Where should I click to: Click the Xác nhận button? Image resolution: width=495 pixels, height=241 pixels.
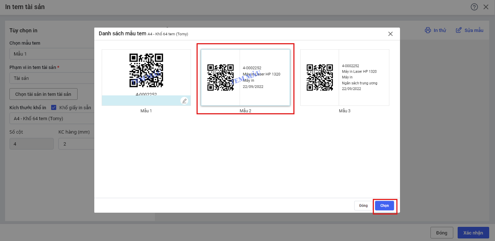(x=473, y=233)
